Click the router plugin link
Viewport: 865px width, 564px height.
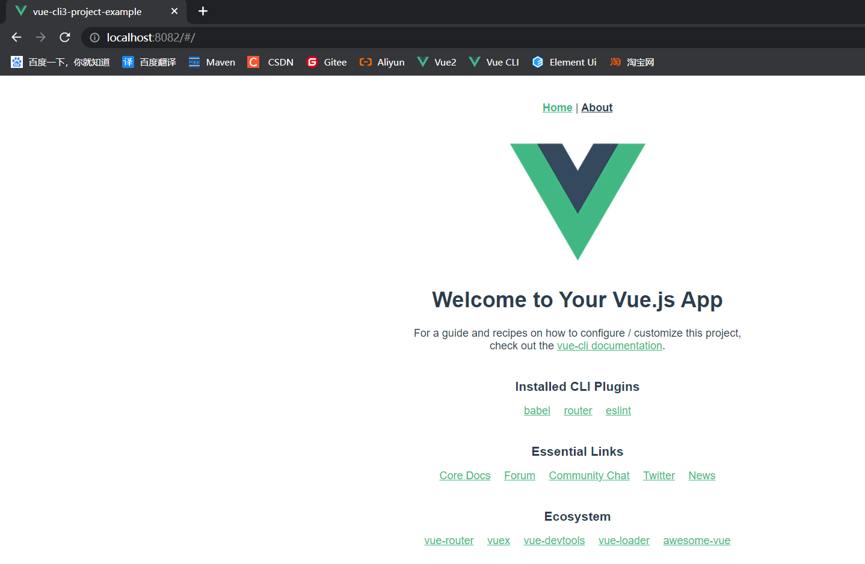[x=577, y=410]
